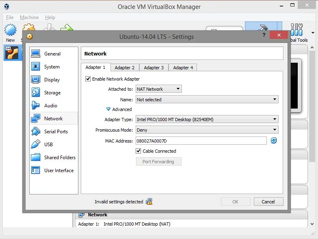Open the Adapter Type dropdown

click(207, 119)
